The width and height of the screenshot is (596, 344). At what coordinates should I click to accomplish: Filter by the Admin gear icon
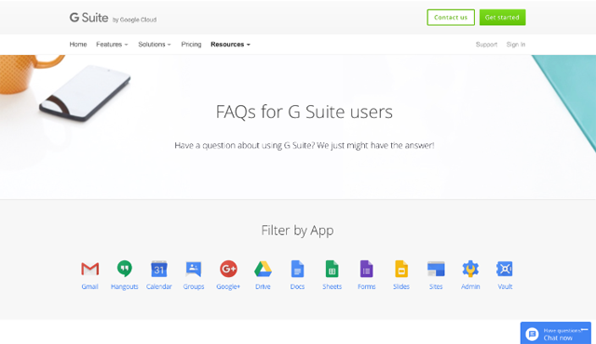click(470, 269)
